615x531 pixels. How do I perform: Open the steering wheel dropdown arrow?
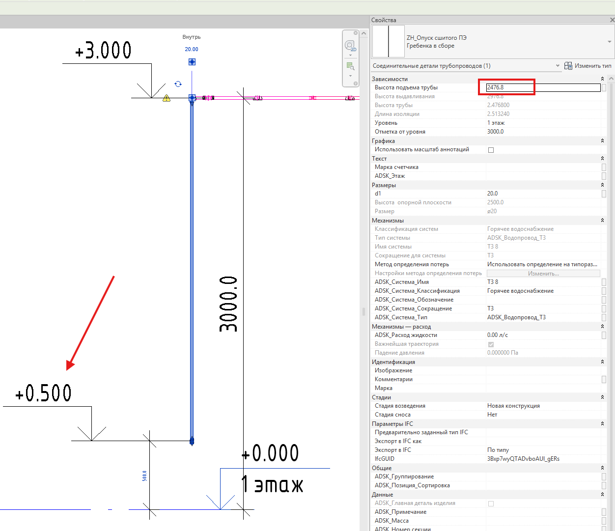coord(350,55)
